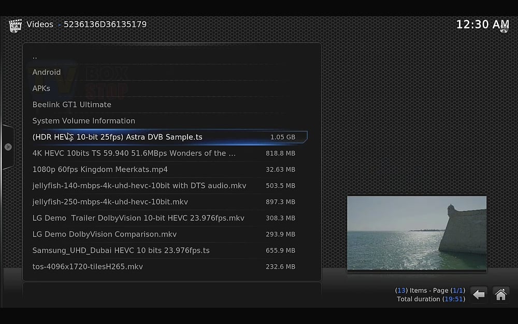The image size is (518, 324).
Task: Click the video preview thumbnail
Action: pos(416,233)
